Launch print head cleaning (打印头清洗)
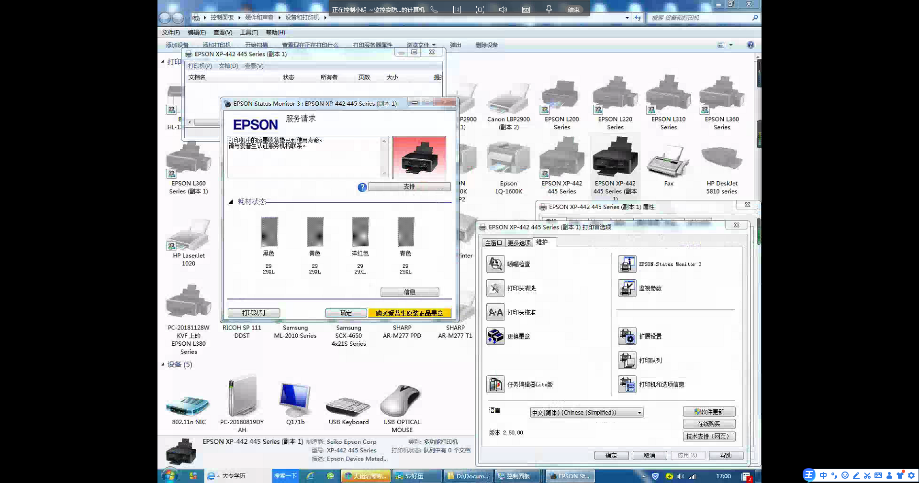Screen dimensions: 919x483 tap(496, 288)
